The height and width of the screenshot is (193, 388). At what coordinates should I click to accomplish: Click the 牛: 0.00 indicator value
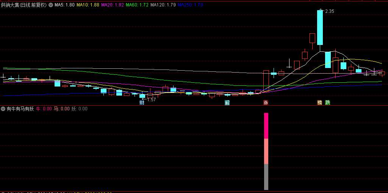point(44,109)
